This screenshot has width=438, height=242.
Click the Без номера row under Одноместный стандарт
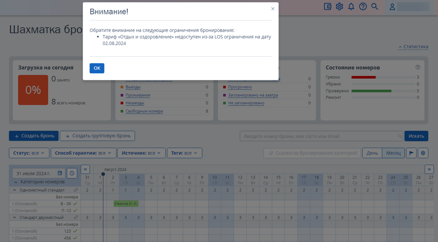[45, 197]
